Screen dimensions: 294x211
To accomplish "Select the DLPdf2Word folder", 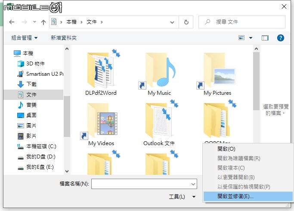I will click(x=101, y=72).
